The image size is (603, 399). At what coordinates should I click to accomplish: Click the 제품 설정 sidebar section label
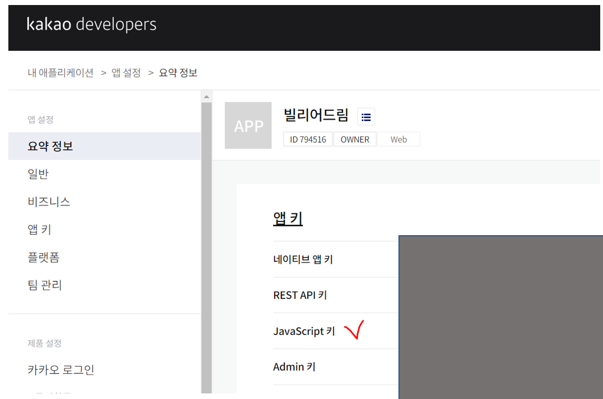tap(45, 343)
